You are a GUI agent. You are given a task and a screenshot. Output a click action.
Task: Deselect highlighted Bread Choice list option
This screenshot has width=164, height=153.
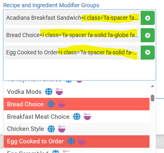pos(76,104)
